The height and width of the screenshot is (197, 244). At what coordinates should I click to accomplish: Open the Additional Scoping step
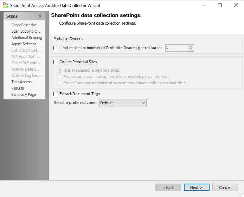tap(27, 38)
